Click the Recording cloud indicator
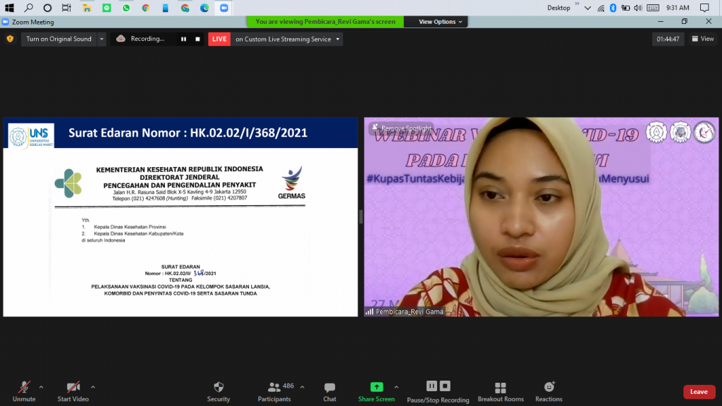 pos(121,39)
